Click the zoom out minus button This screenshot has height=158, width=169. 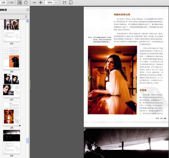tap(34, 2)
